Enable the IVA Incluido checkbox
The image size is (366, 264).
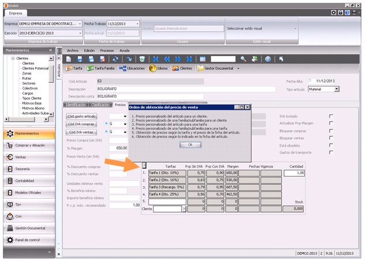331,116
